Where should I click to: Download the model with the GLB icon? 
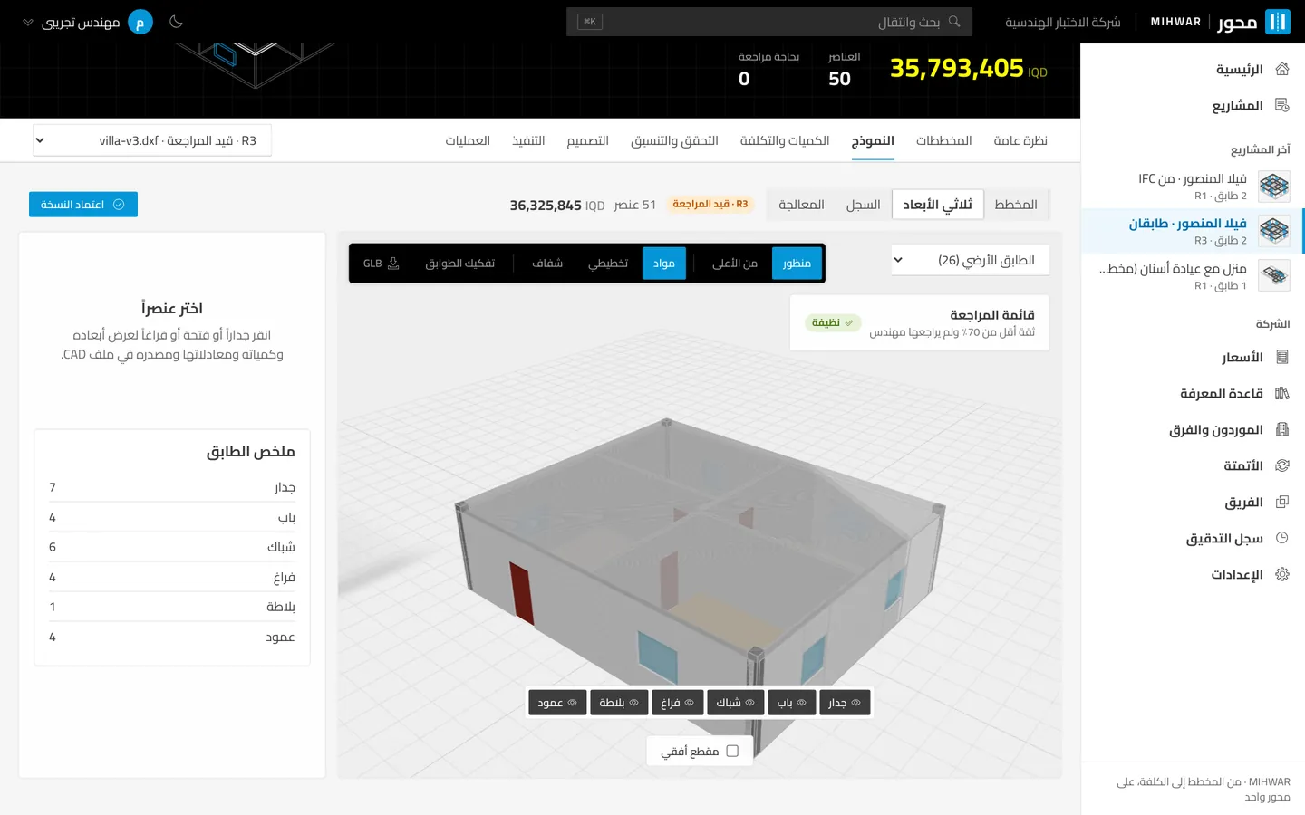(x=393, y=264)
